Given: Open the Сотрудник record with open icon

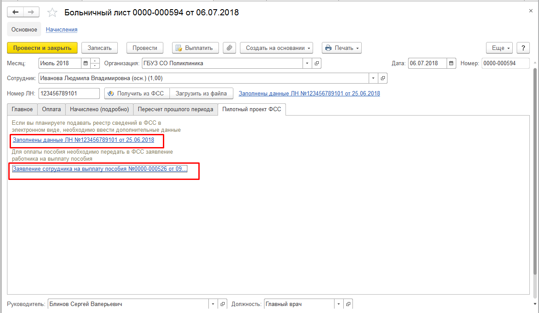Looking at the screenshot, I should [x=383, y=78].
